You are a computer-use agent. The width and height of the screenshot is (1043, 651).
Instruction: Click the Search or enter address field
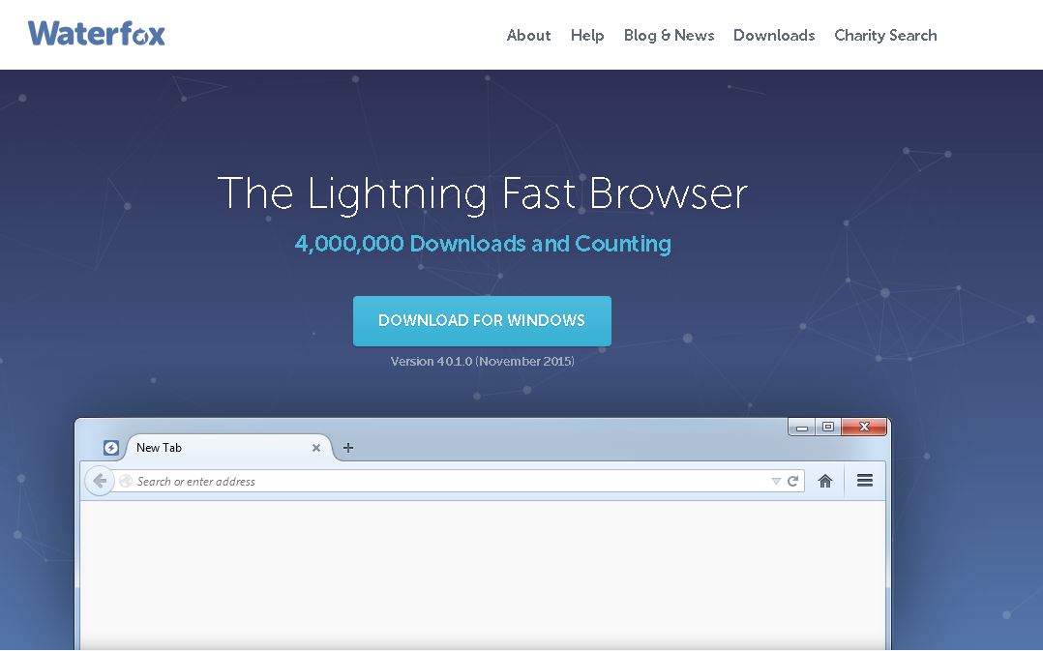pos(459,481)
